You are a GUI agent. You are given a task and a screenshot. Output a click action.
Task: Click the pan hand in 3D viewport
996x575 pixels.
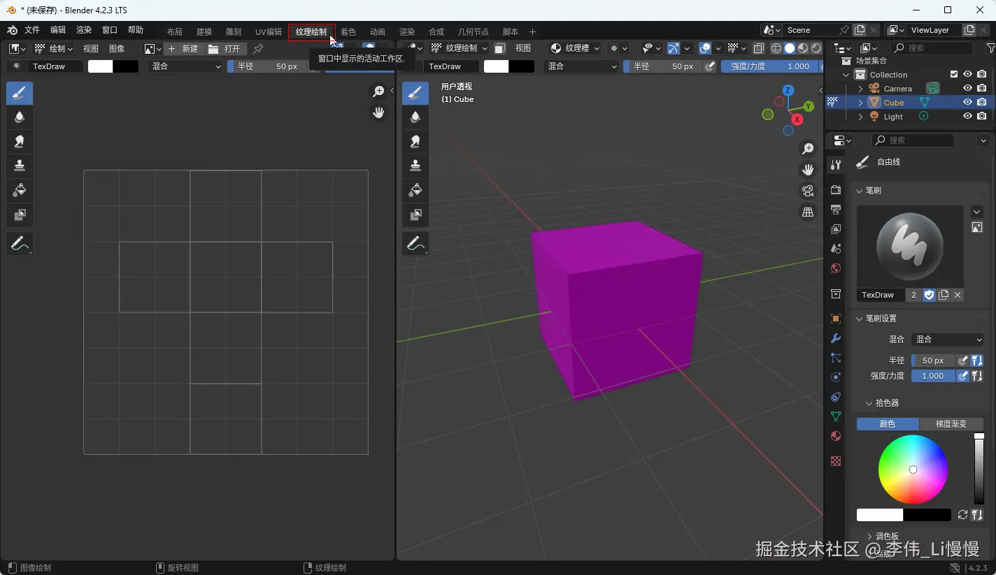tap(808, 170)
